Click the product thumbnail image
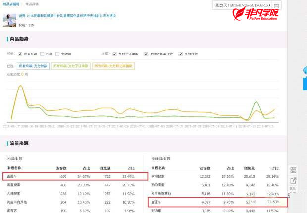 pyautogui.click(x=9, y=20)
